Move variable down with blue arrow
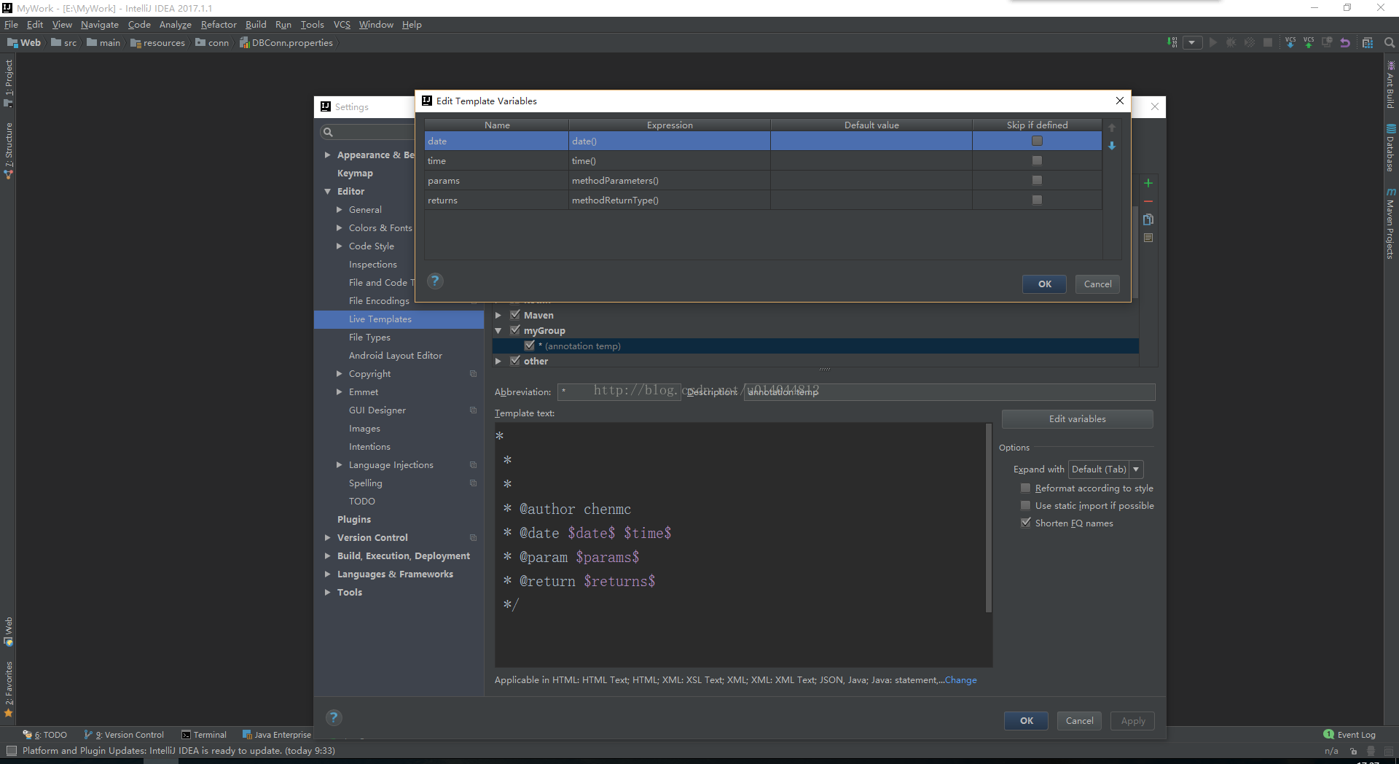Image resolution: width=1399 pixels, height=764 pixels. point(1112,146)
